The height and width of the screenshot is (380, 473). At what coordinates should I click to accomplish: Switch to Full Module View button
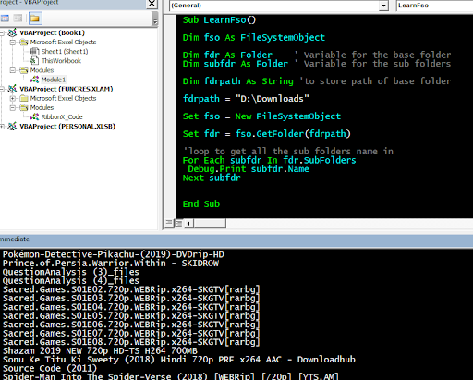(178, 223)
